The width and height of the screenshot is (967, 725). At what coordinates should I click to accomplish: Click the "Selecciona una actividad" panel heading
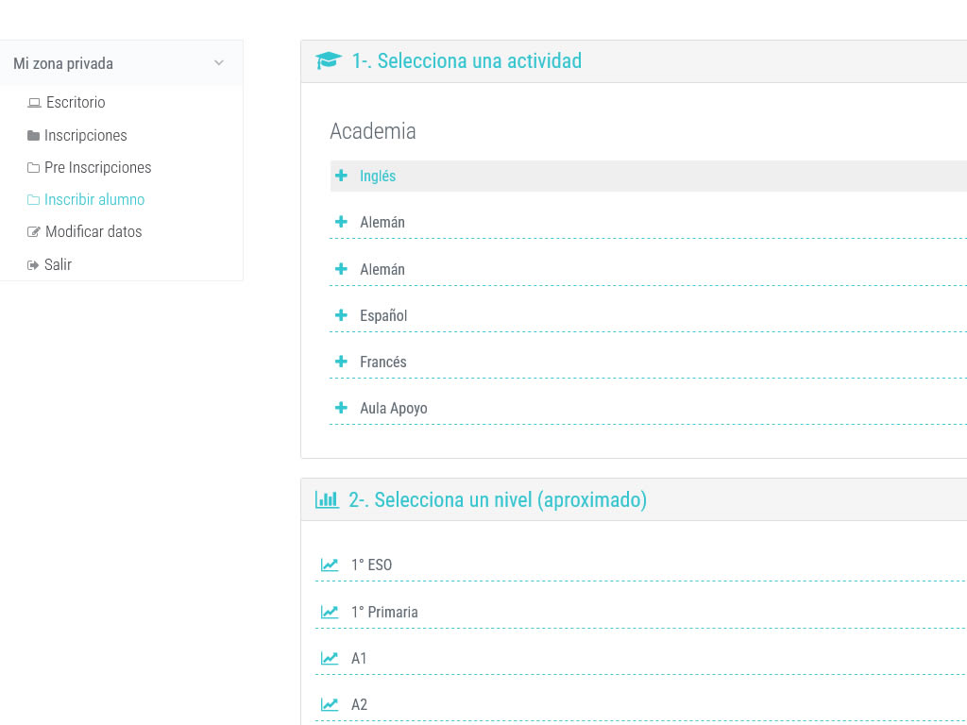pos(467,61)
